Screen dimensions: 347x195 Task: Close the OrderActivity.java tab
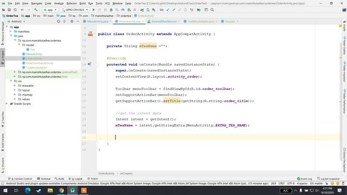pos(143,22)
